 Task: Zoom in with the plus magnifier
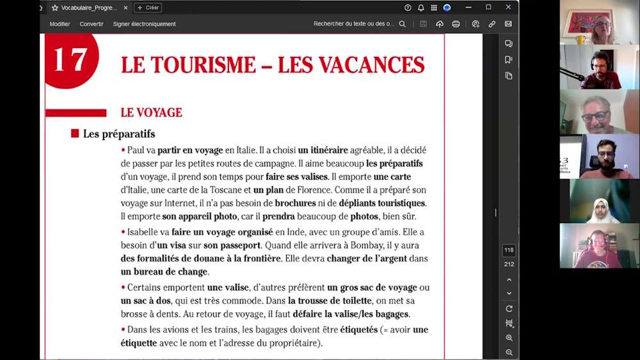pos(509,338)
